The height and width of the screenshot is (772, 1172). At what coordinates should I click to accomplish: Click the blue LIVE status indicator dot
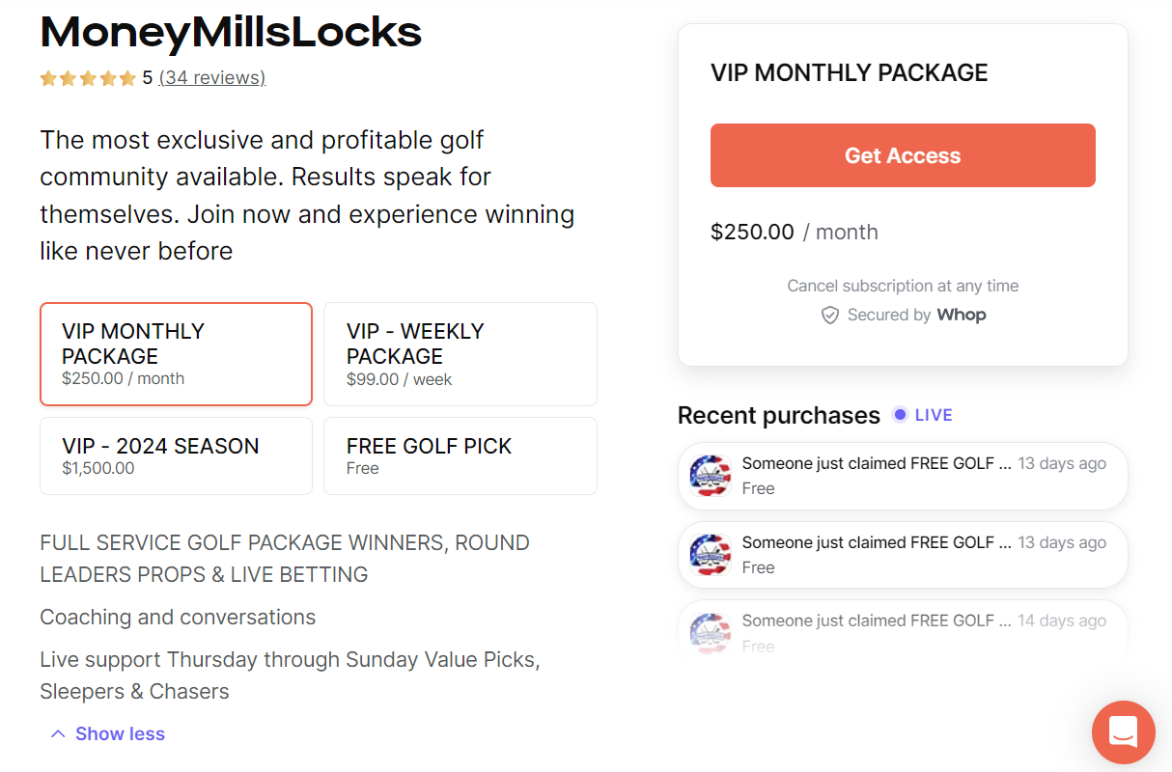click(x=900, y=415)
